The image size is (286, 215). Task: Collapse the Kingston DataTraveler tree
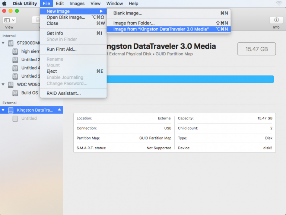tap(3, 110)
